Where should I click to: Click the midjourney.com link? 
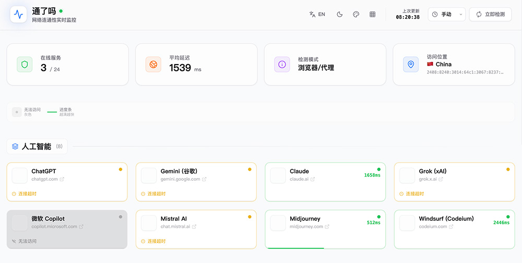[x=306, y=227]
